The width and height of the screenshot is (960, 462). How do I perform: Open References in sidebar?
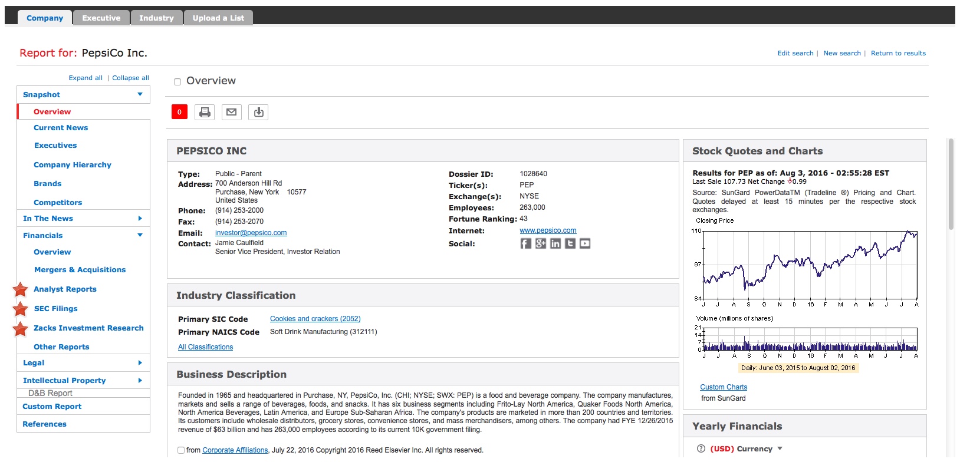coord(44,424)
